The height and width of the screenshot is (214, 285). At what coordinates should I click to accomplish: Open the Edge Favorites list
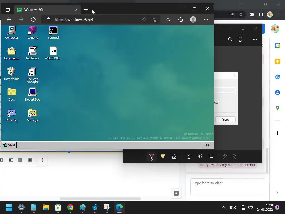pyautogui.click(x=168, y=20)
